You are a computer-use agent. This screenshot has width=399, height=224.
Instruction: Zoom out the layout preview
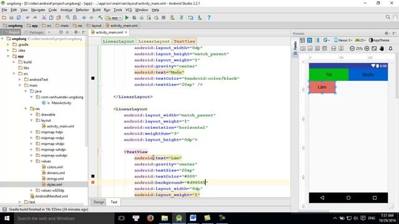click(352, 49)
